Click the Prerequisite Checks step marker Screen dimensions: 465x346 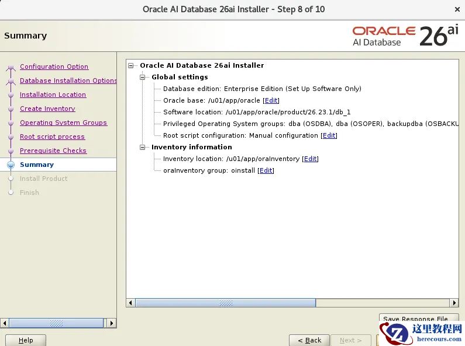click(x=11, y=151)
